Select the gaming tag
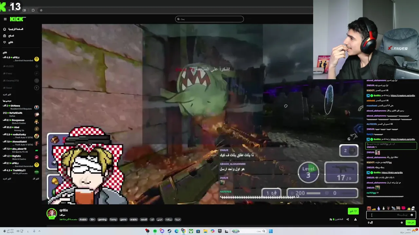 click(102, 219)
